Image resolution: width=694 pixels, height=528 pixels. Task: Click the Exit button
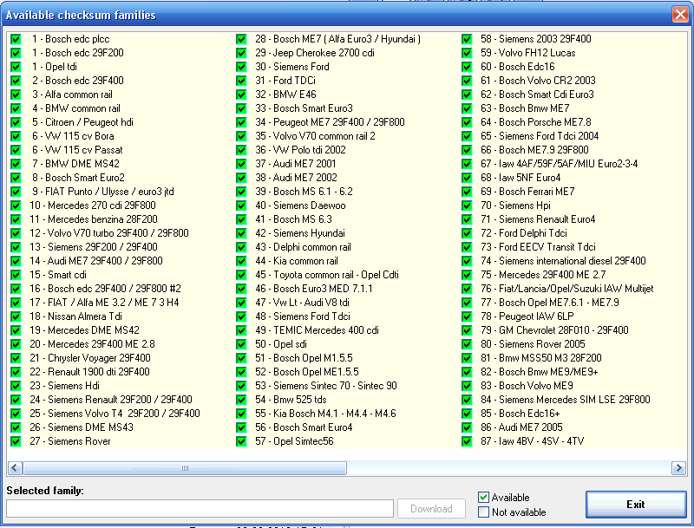[636, 504]
